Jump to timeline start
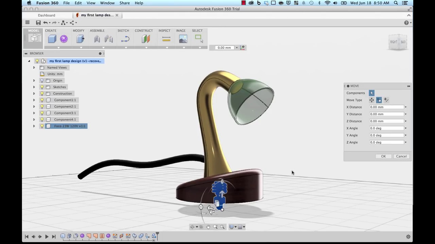 coord(27,237)
